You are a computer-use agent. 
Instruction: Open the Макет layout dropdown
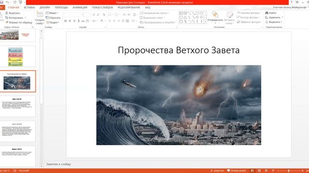click(52, 13)
